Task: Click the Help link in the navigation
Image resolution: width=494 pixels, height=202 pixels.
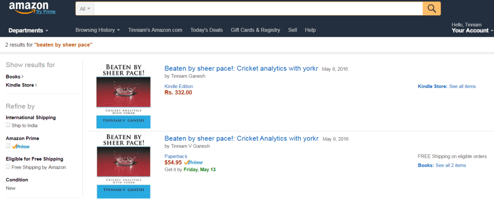Action: [x=310, y=30]
